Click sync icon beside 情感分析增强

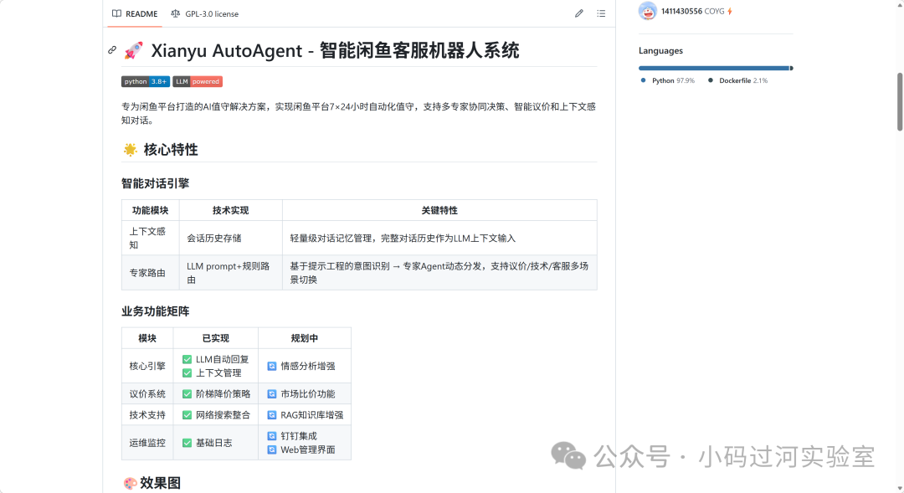click(x=271, y=366)
